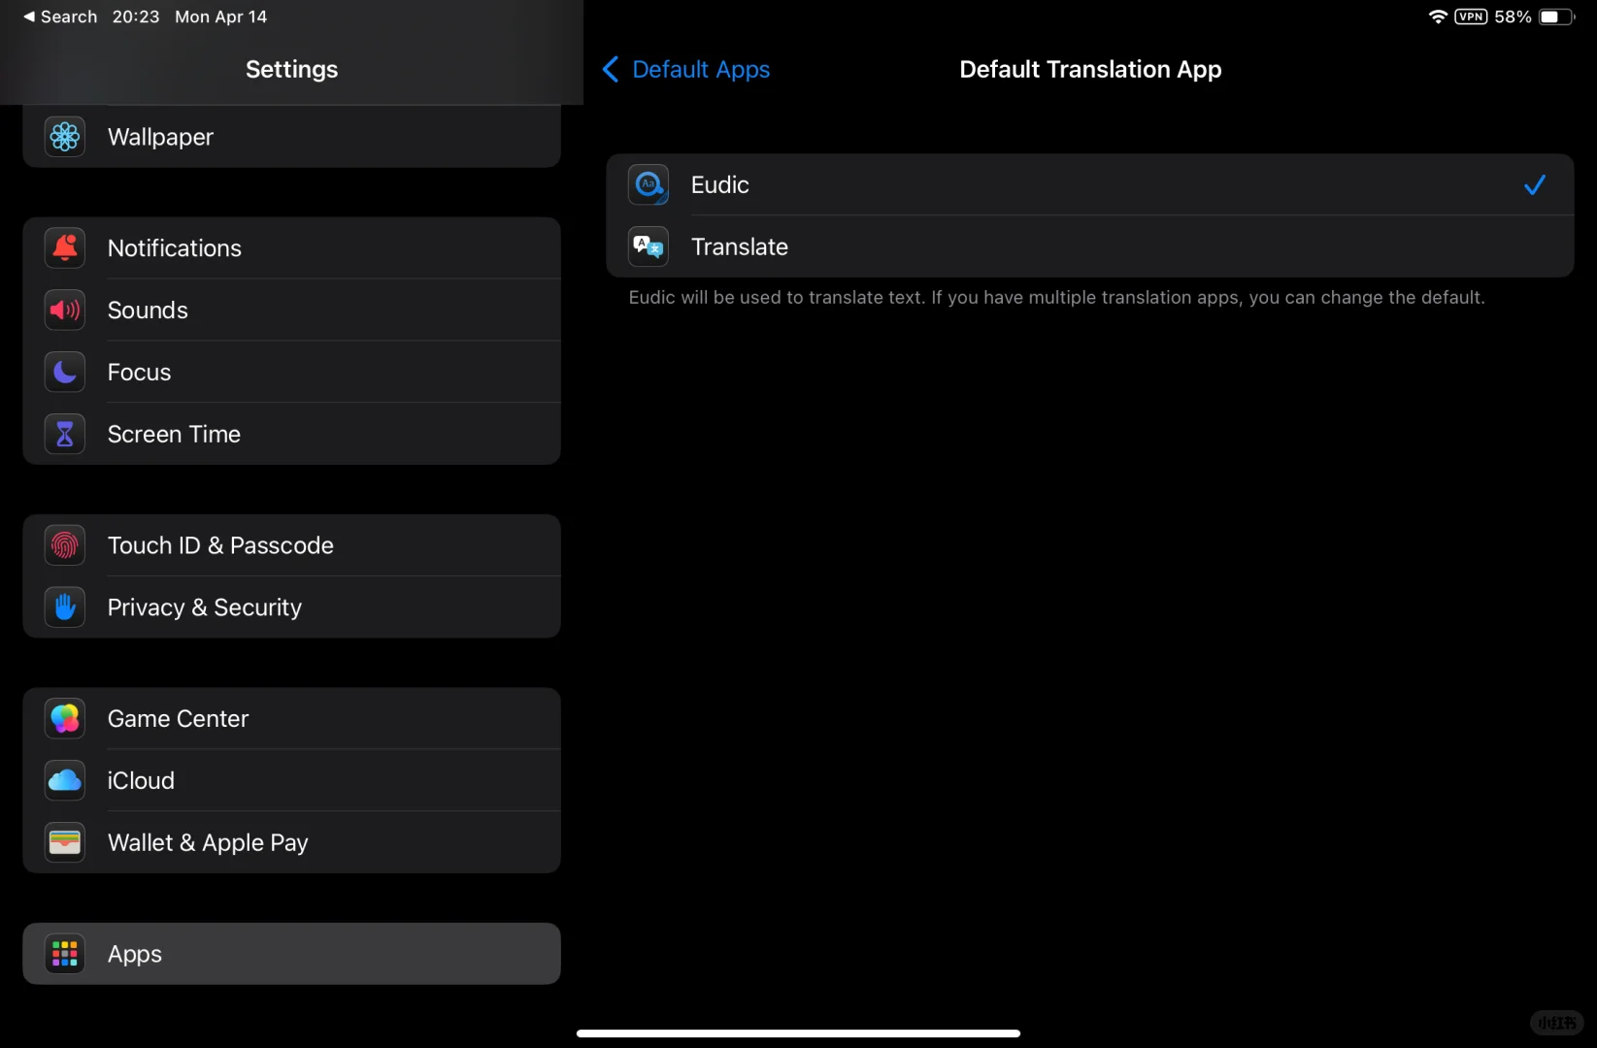Select the Apps sidebar label
The width and height of the screenshot is (1597, 1048).
(x=135, y=955)
